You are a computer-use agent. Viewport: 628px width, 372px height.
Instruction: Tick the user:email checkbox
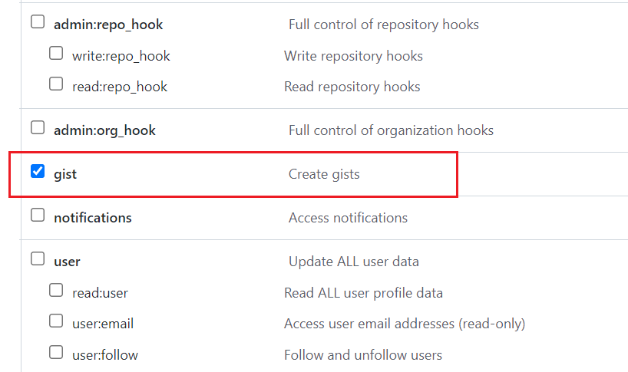[x=56, y=321]
